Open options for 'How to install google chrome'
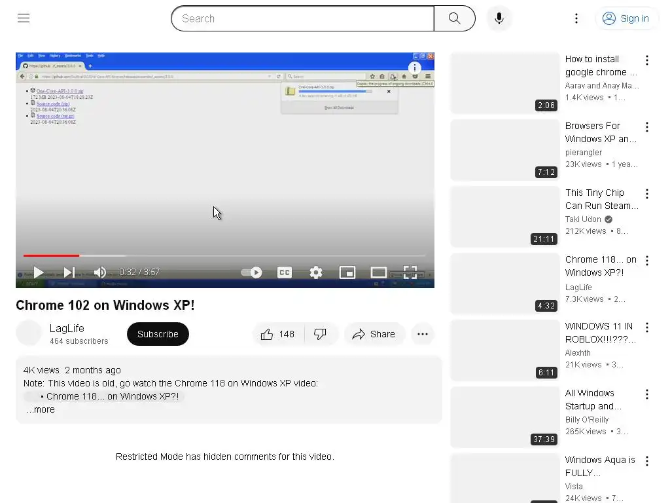The width and height of the screenshot is (670, 503). tap(647, 60)
